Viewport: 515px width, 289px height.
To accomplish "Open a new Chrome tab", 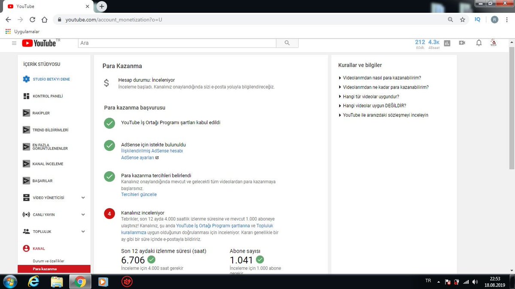I will pos(102,6).
